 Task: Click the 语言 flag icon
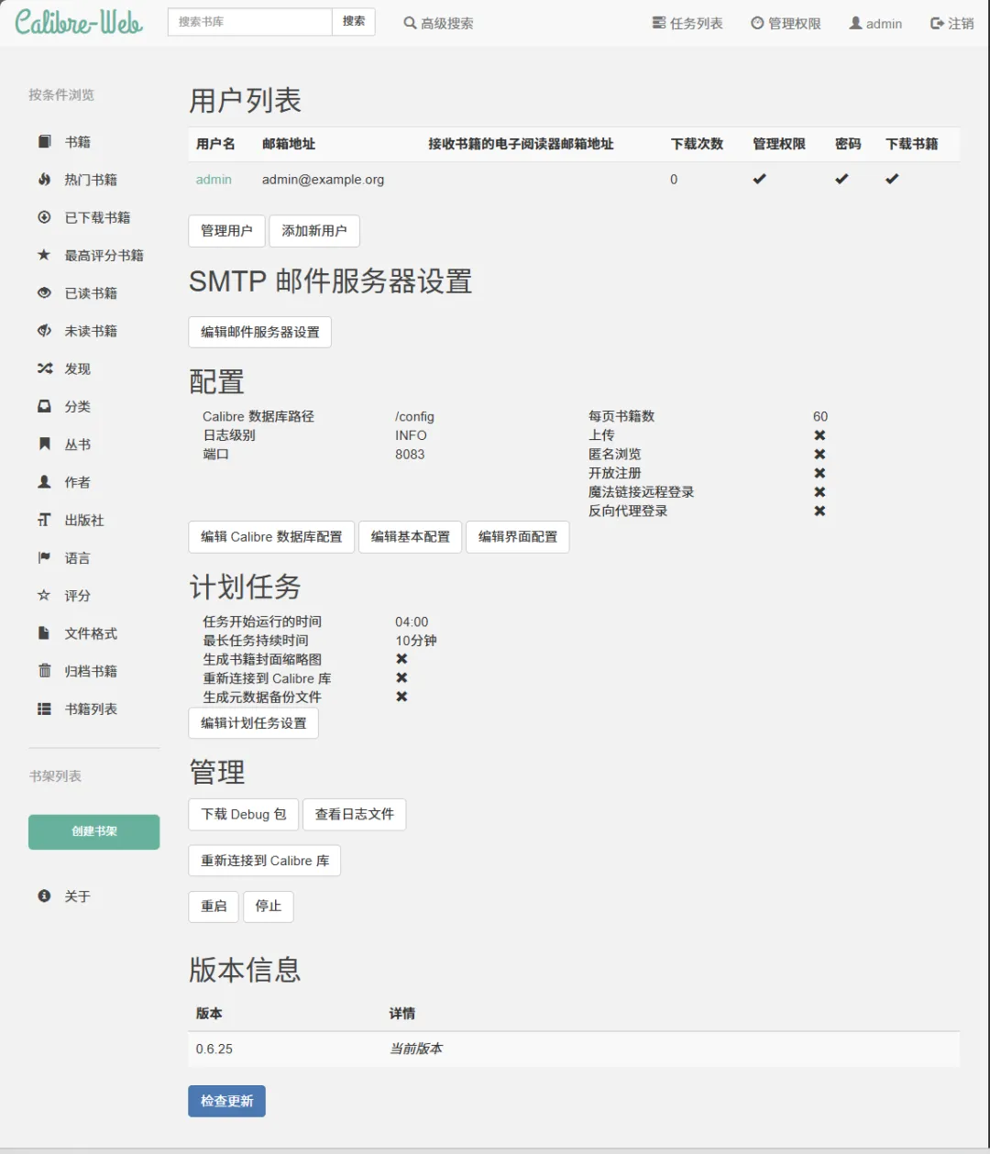click(44, 557)
